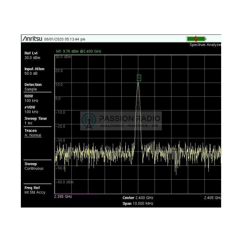Click the Sweep Continuous setting

click(x=34, y=166)
